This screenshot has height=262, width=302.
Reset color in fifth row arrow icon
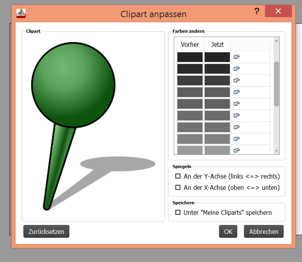(237, 104)
